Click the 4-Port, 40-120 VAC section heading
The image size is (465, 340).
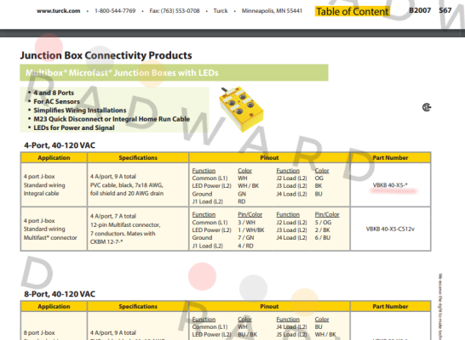point(60,145)
